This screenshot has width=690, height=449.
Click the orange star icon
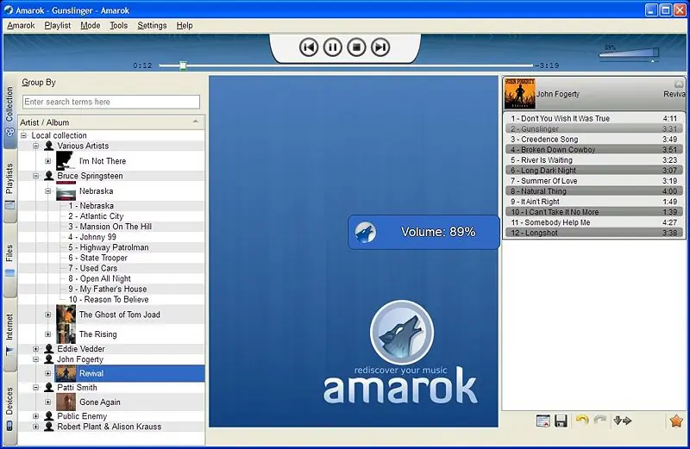(x=675, y=421)
